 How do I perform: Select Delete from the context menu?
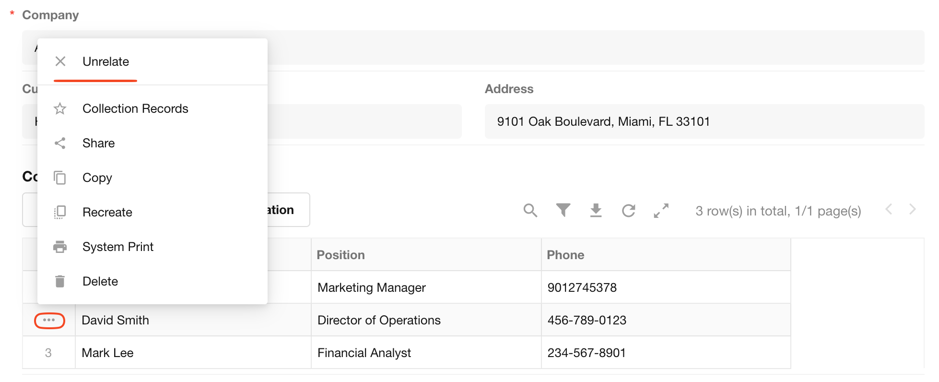click(x=100, y=281)
